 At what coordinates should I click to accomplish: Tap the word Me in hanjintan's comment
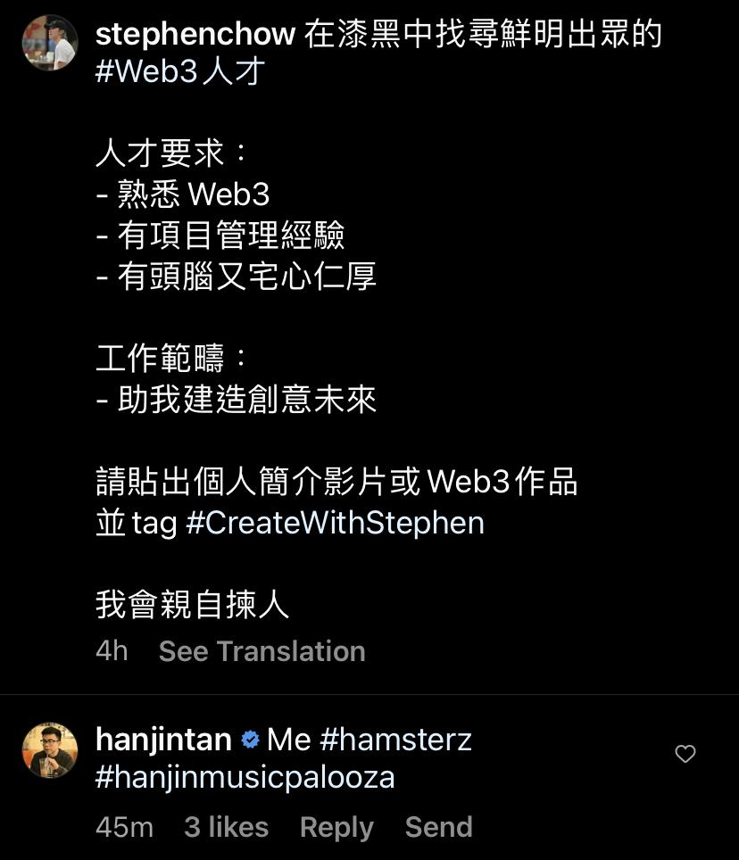(x=289, y=740)
